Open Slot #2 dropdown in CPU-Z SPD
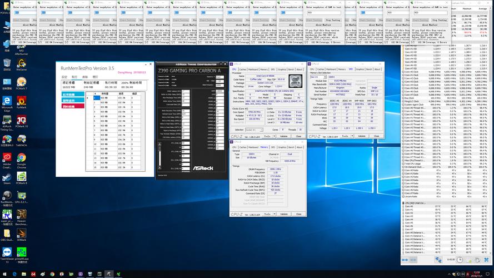The image size is (494, 278). [318, 77]
